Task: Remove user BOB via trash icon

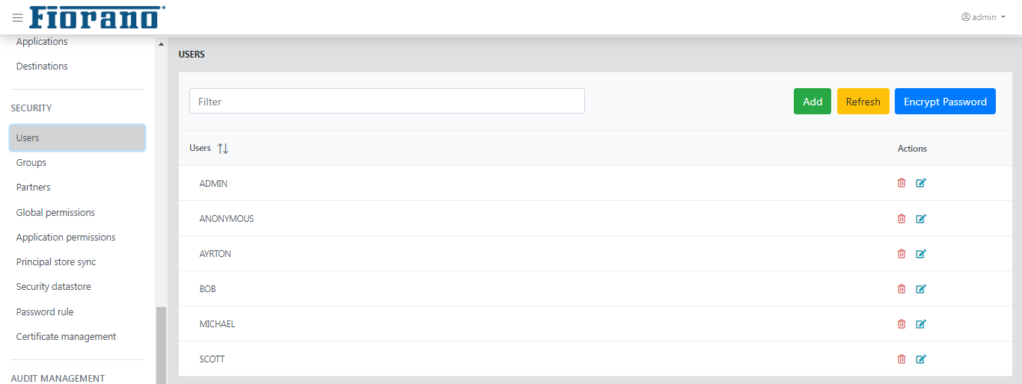Action: (902, 288)
